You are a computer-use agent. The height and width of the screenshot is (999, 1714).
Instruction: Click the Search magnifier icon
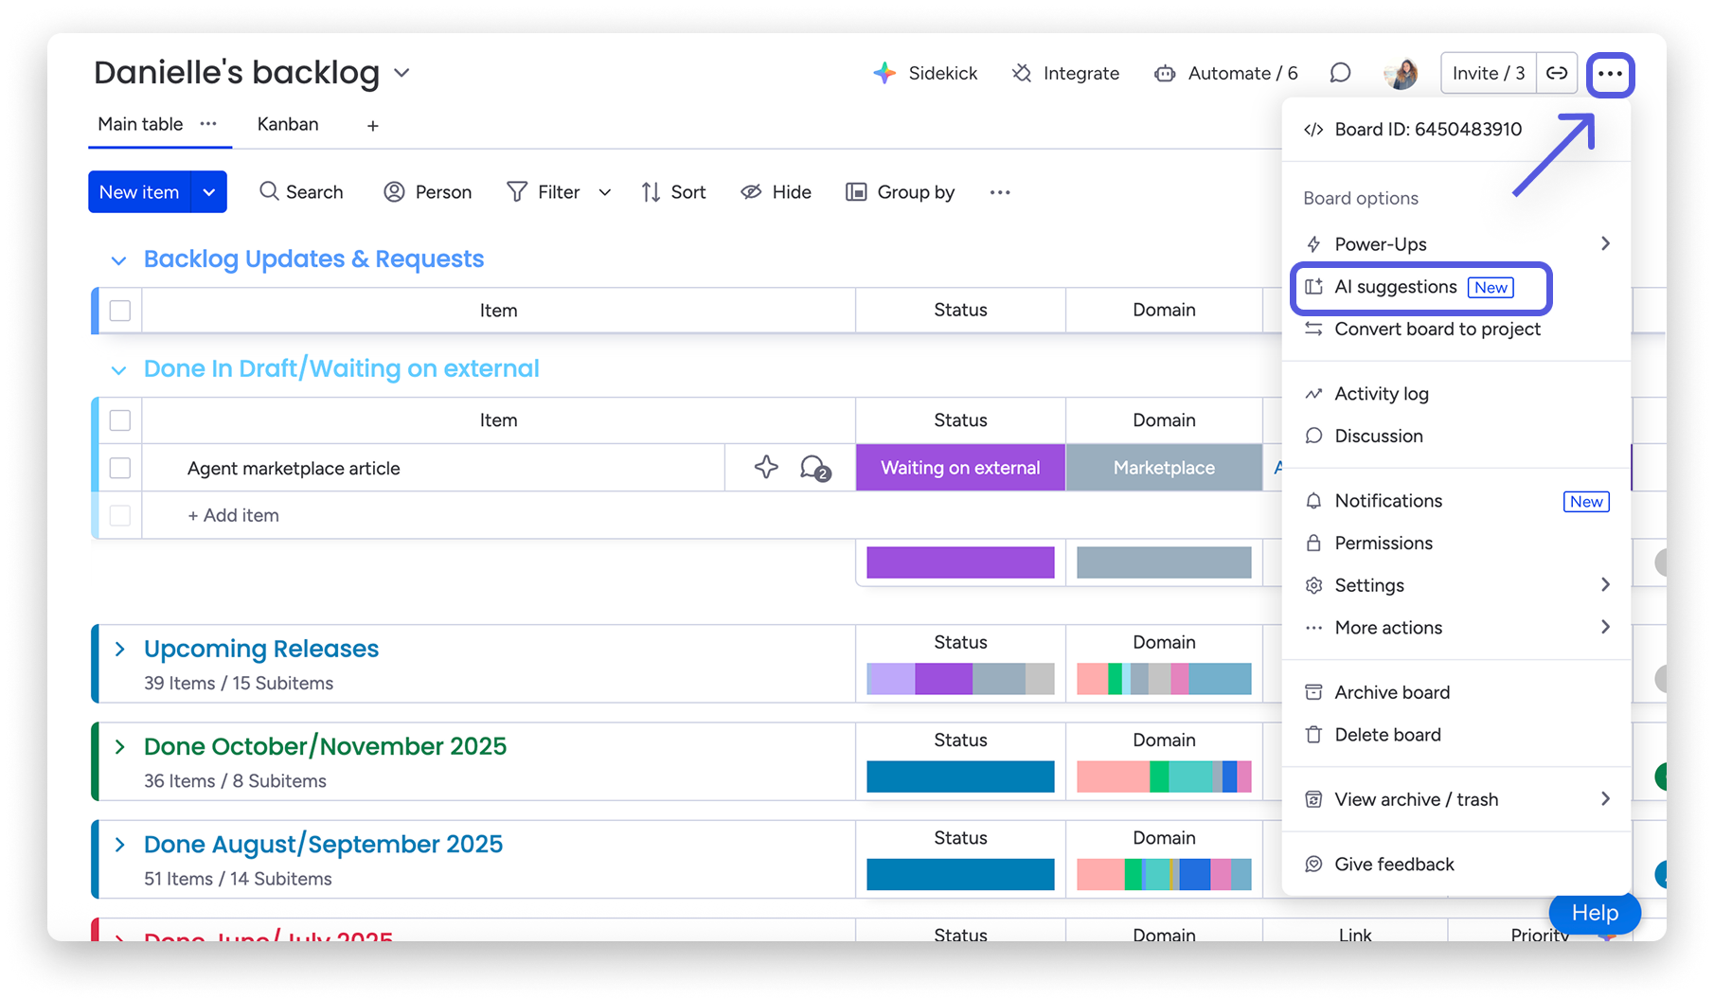point(269,191)
